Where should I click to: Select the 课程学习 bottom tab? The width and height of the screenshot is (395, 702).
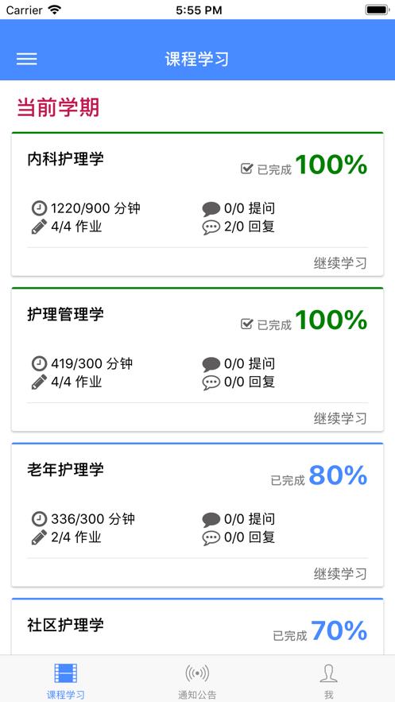(x=65, y=681)
